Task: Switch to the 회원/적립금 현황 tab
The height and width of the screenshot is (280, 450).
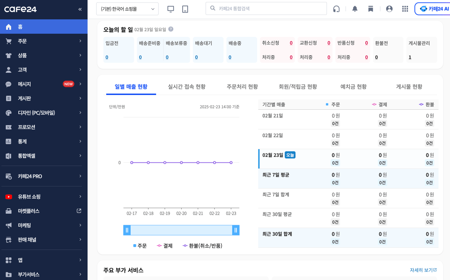Action: (x=298, y=86)
